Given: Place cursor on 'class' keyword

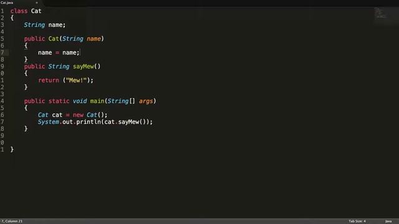Looking at the screenshot, I should coord(19,11).
